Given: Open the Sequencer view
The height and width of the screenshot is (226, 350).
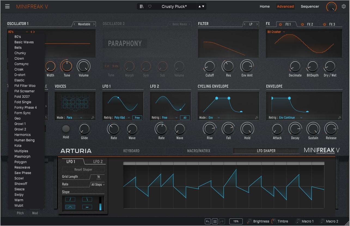Looking at the screenshot, I should (x=310, y=7).
